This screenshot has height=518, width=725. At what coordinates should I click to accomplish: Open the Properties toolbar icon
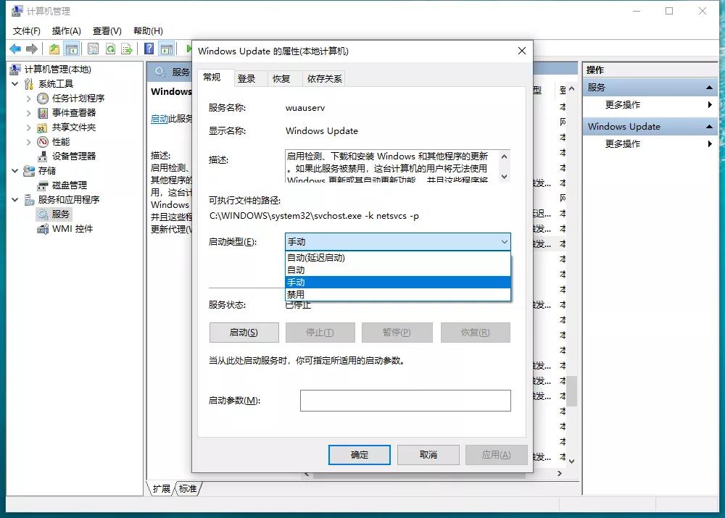click(x=93, y=49)
